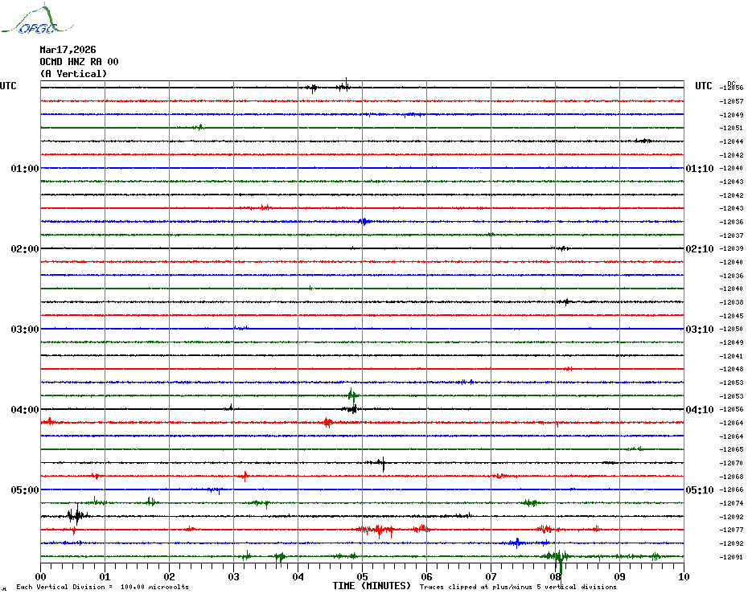748x598 pixels.
Task: Click the large green spike near minute 08
Action: tap(558, 558)
